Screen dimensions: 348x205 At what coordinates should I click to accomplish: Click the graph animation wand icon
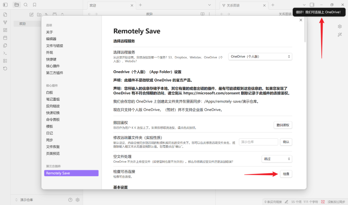coord(340,35)
